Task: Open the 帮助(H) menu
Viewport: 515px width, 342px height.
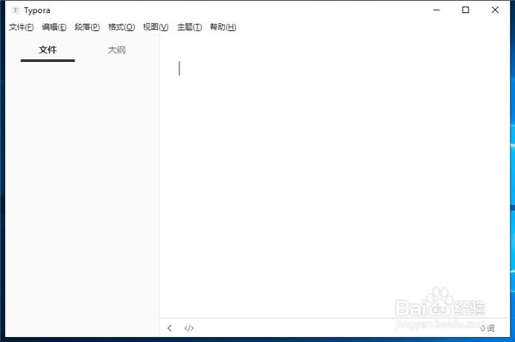Action: (223, 27)
